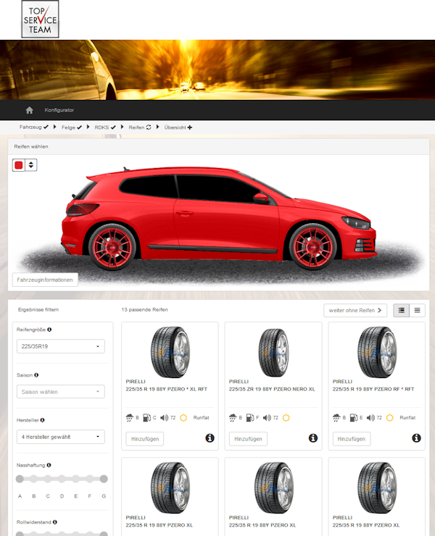Screen dimensions: 435x536
Task: Show info for Rollwiderstand filter
Action: pos(55,522)
